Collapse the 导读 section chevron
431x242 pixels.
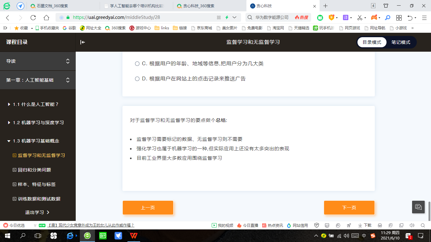point(68,61)
